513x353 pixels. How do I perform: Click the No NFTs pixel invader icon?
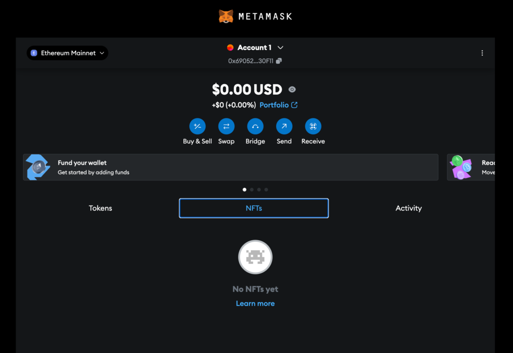point(255,257)
